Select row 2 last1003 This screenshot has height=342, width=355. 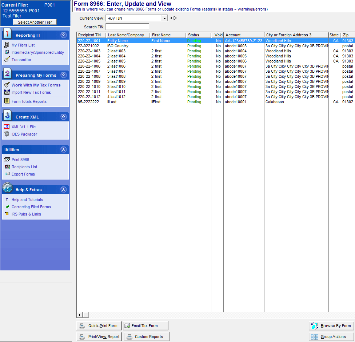pos(216,51)
